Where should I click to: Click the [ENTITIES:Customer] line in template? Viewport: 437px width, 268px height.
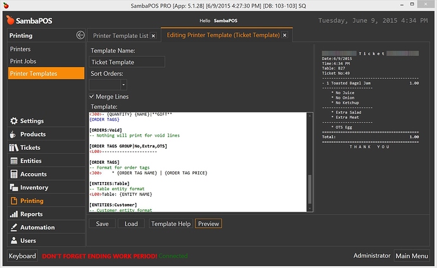pos(113,205)
